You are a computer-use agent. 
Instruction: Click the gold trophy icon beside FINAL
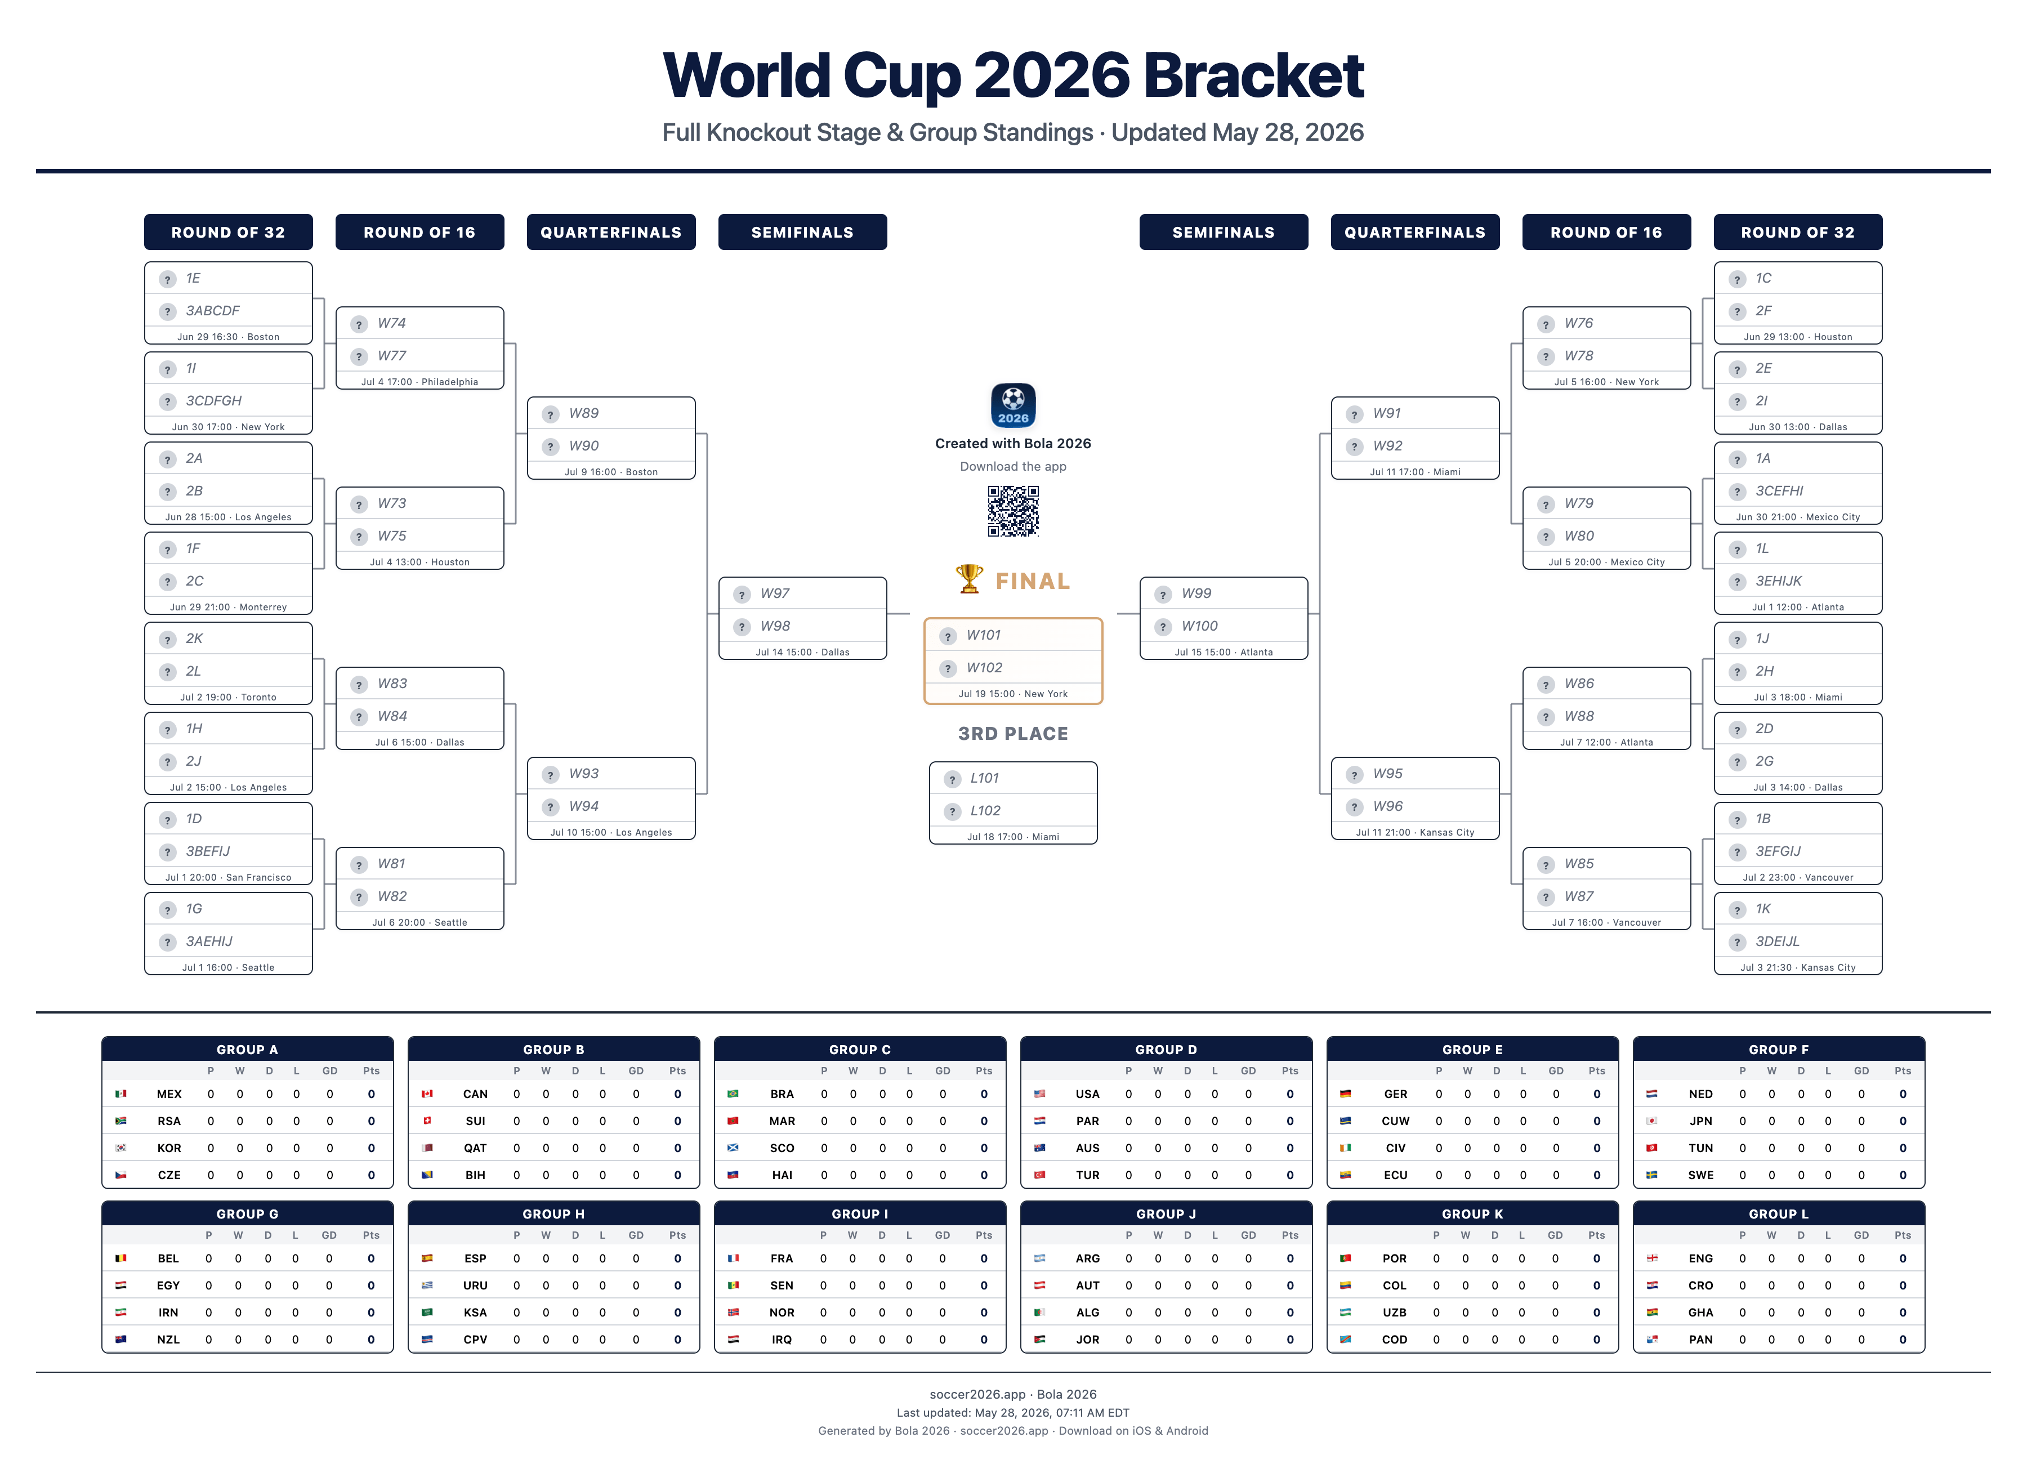[969, 579]
